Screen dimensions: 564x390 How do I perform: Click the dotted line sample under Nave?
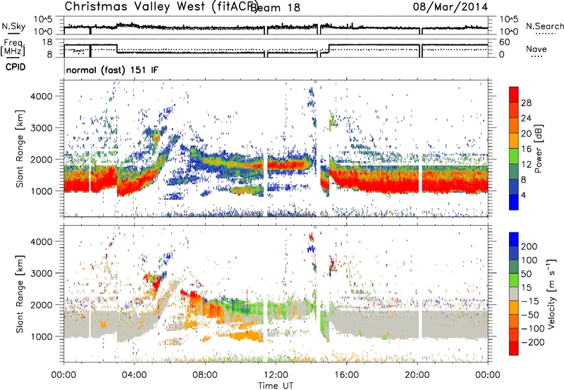tap(537, 56)
